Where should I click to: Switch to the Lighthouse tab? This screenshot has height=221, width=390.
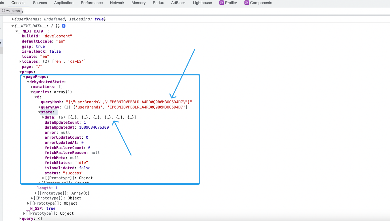click(202, 3)
